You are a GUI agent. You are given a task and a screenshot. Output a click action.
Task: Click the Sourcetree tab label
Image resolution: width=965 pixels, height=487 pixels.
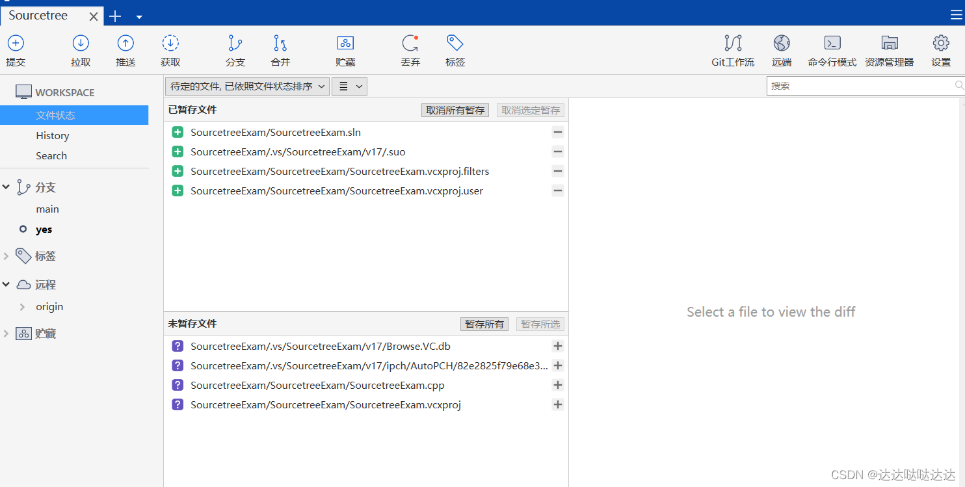click(x=38, y=16)
